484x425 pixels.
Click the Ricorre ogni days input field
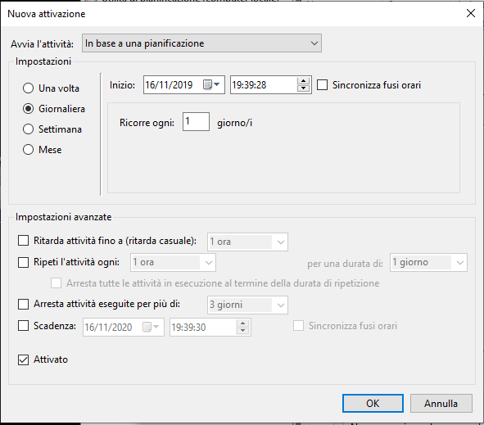tap(196, 122)
